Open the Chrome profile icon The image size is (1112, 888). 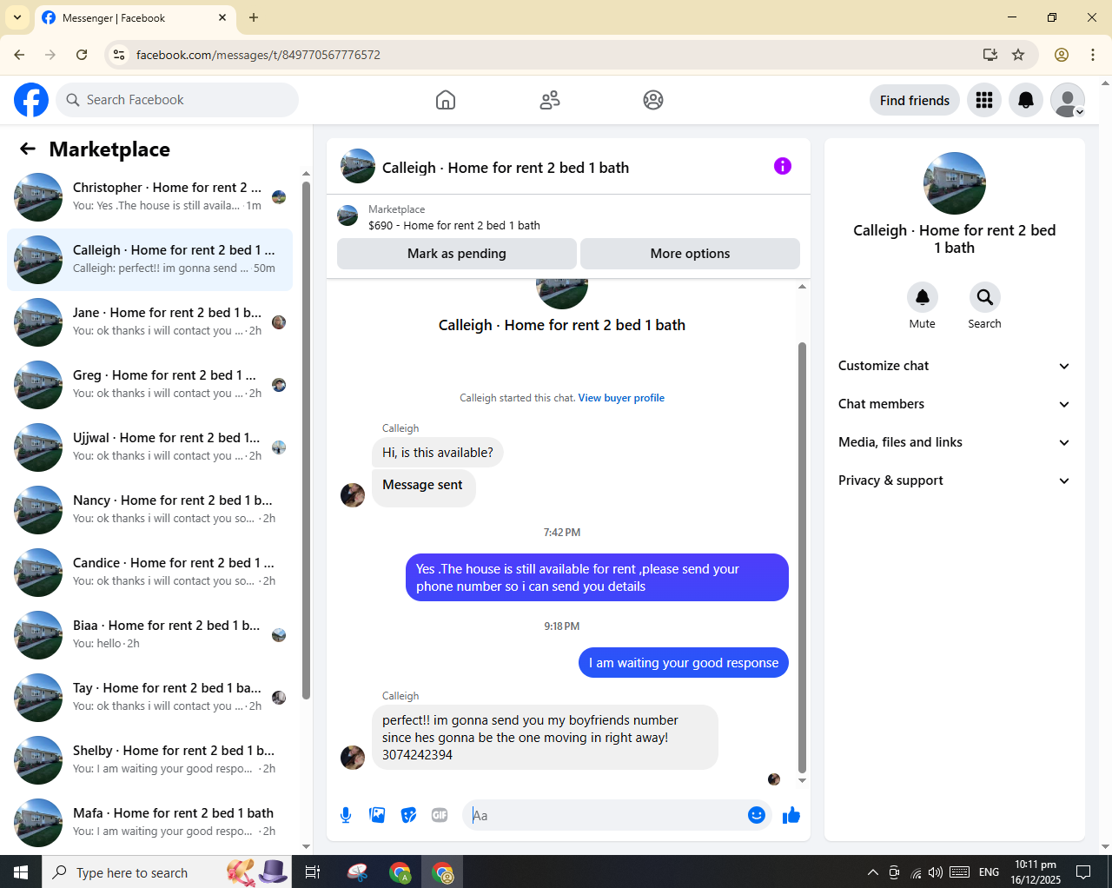tap(1062, 55)
